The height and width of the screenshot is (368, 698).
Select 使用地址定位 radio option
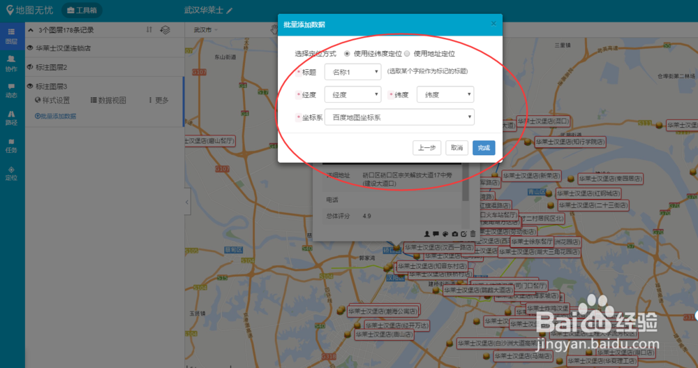pos(407,54)
